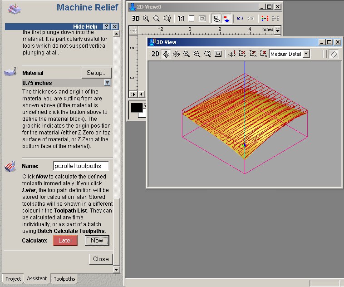Maximize the 3D View window
The width and height of the screenshot is (344, 287).
tap(329, 42)
